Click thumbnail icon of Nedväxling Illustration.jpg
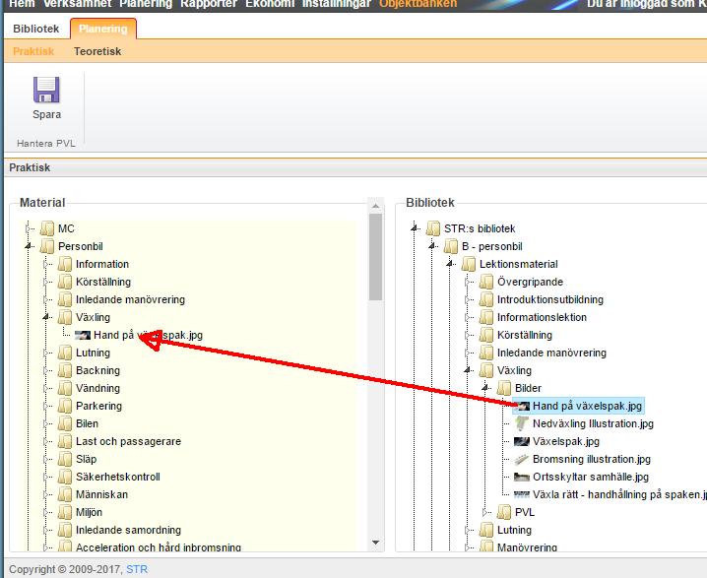The image size is (707, 578). [x=522, y=423]
